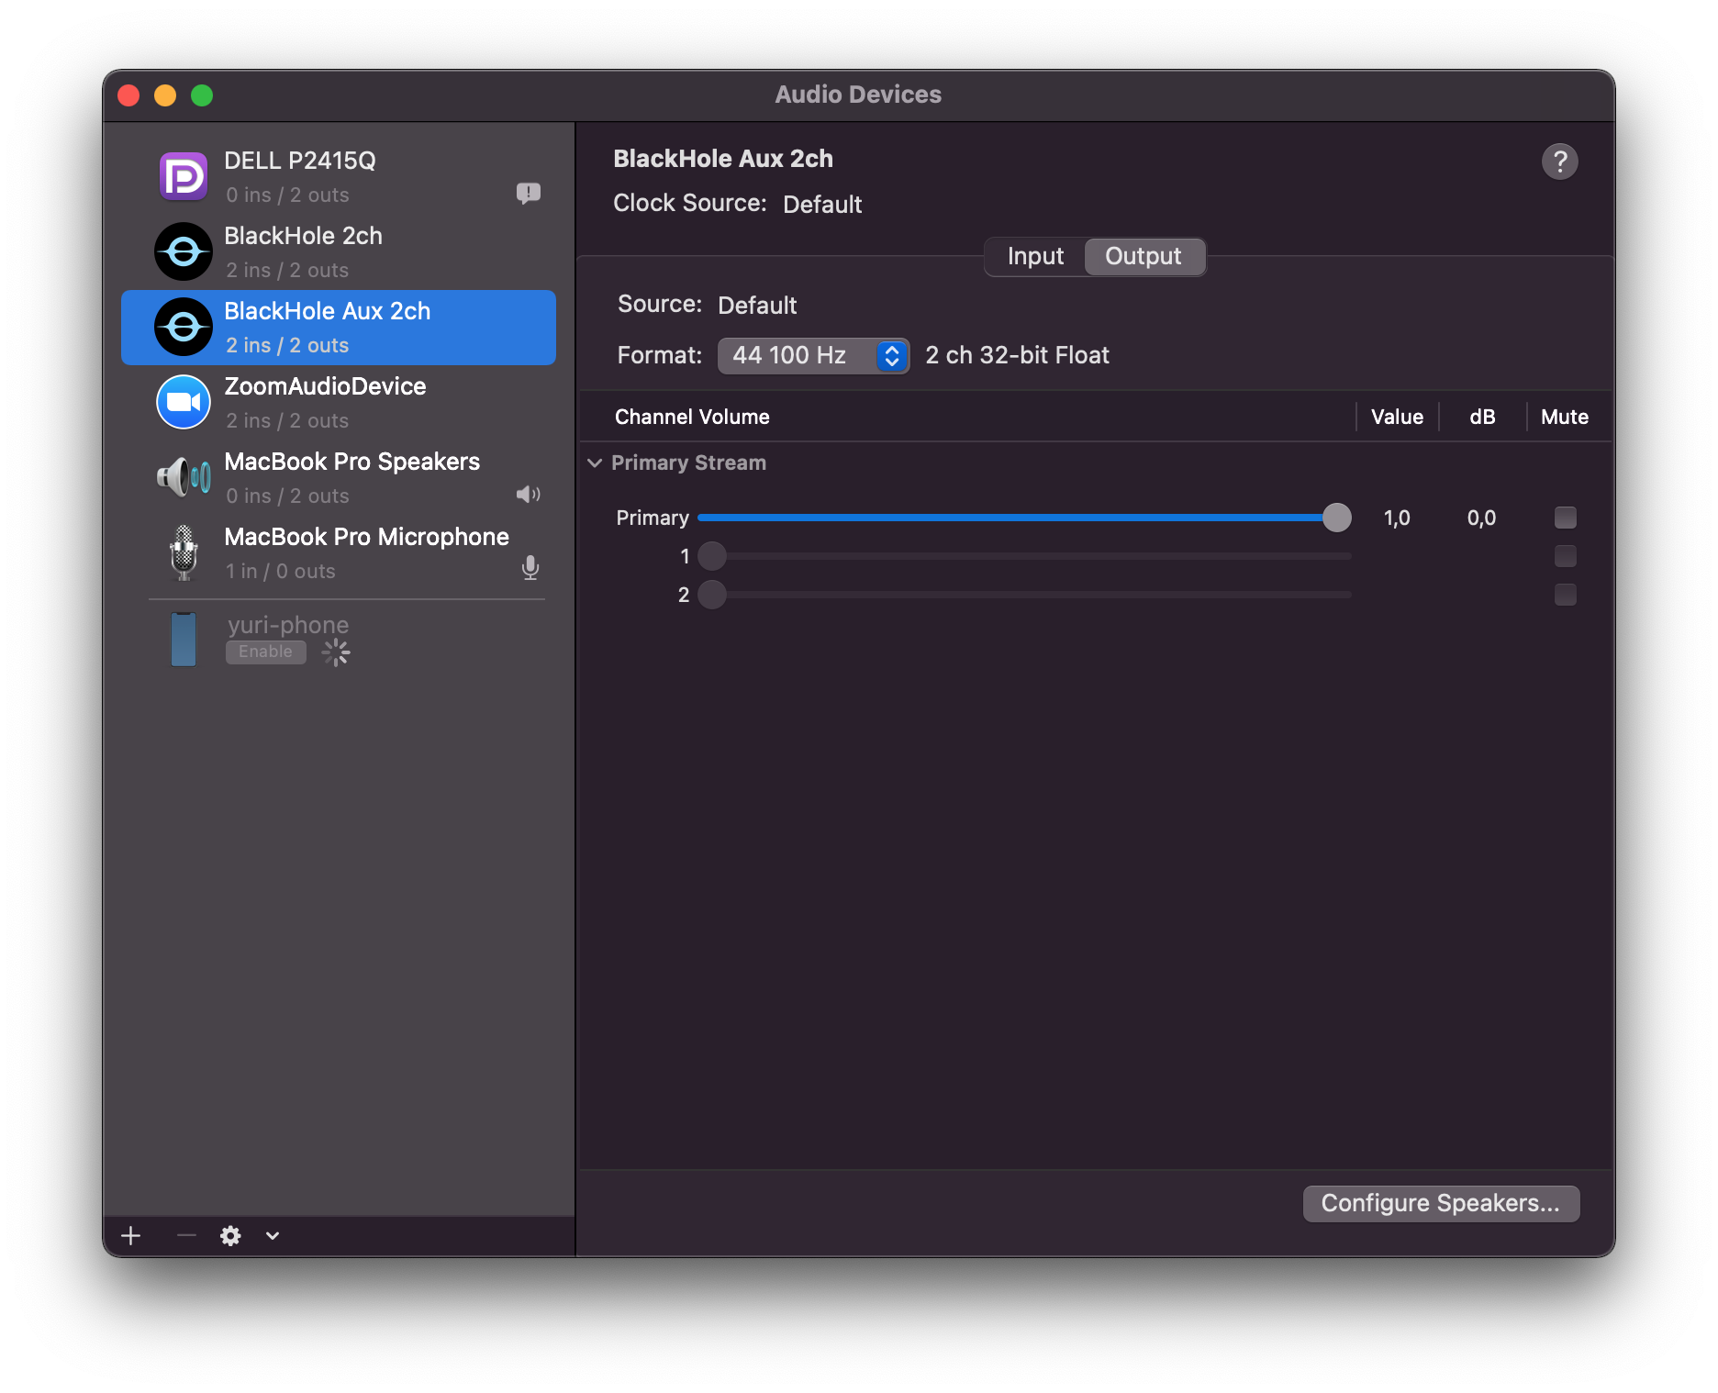Toggle mute checkbox for channel 2

pos(1566,595)
